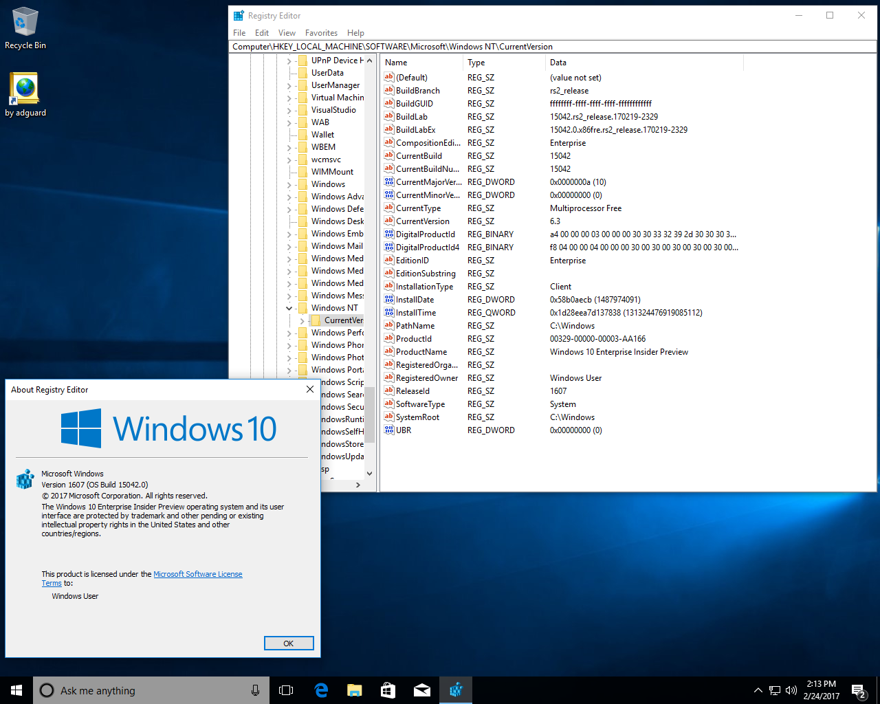Viewport: 880px width, 704px height.
Task: Open the Store from taskbar
Action: click(388, 690)
